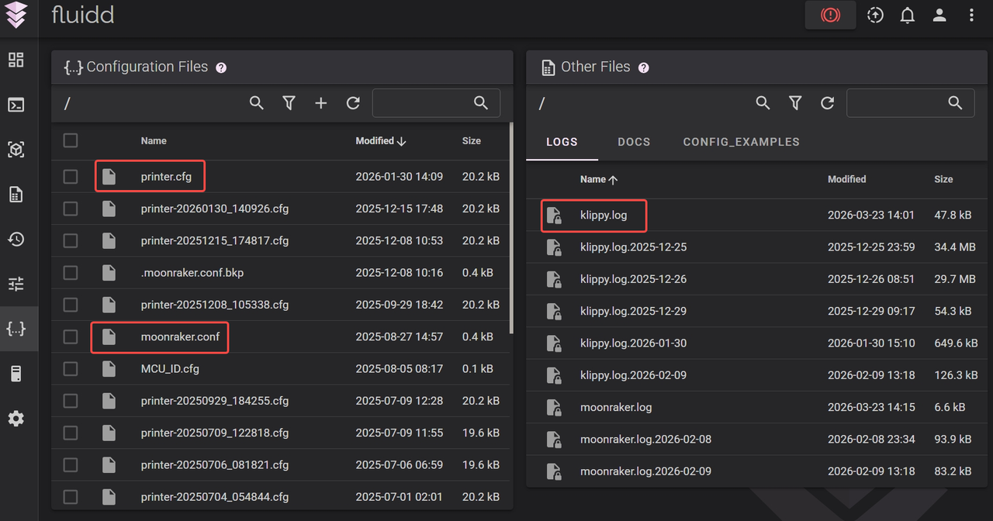Image resolution: width=993 pixels, height=521 pixels.
Task: Open the Console page in sidebar
Action: [x=16, y=105]
